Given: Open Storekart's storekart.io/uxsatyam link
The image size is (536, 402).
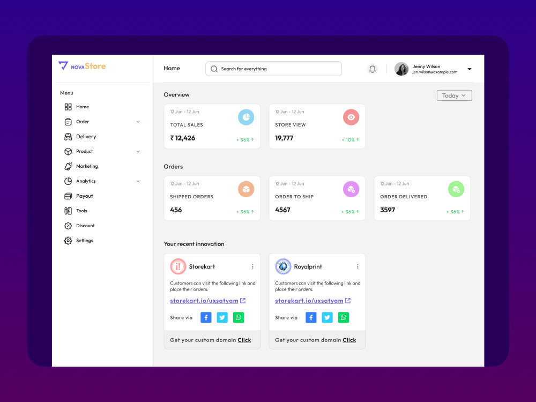Looking at the screenshot, I should tap(204, 301).
